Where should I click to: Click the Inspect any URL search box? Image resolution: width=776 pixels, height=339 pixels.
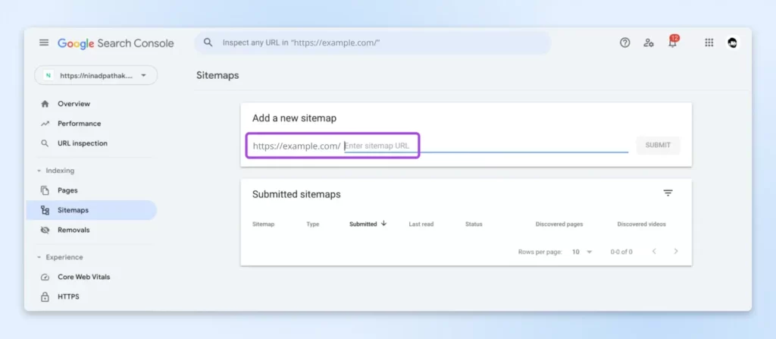coord(379,42)
